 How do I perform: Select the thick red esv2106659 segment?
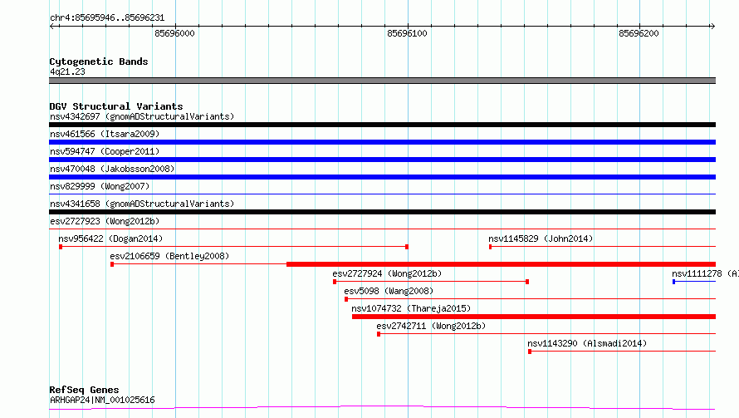(x=501, y=264)
